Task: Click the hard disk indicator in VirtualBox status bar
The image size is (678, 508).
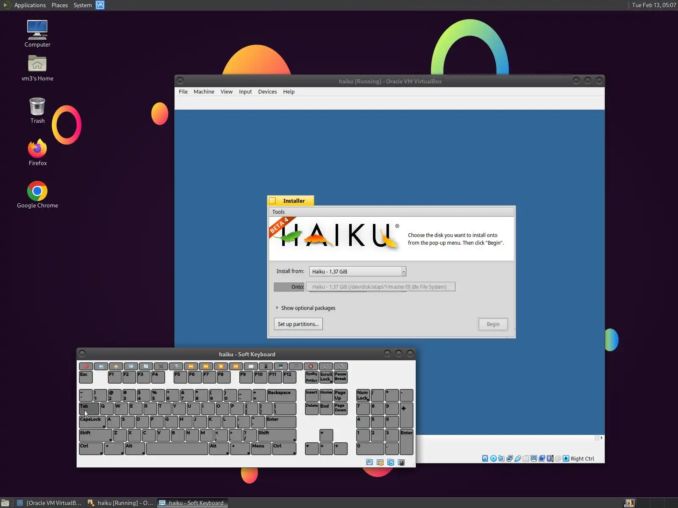Action: (485, 458)
